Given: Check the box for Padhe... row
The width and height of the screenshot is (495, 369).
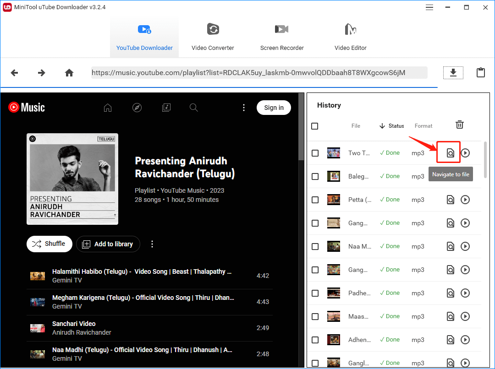Looking at the screenshot, I should point(315,293).
